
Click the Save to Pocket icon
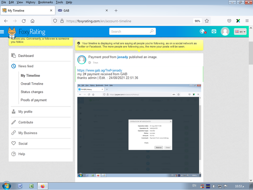229,21
